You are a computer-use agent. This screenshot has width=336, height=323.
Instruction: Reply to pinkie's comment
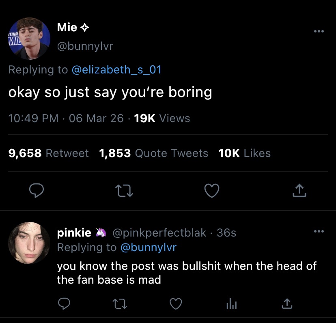64,303
